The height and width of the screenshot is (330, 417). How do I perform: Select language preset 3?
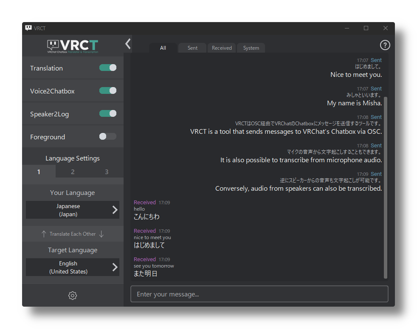[107, 172]
